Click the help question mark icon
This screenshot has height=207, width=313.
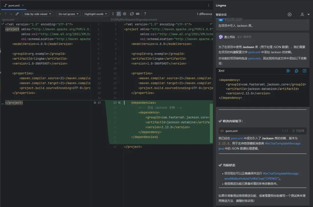pyautogui.click(x=145, y=14)
